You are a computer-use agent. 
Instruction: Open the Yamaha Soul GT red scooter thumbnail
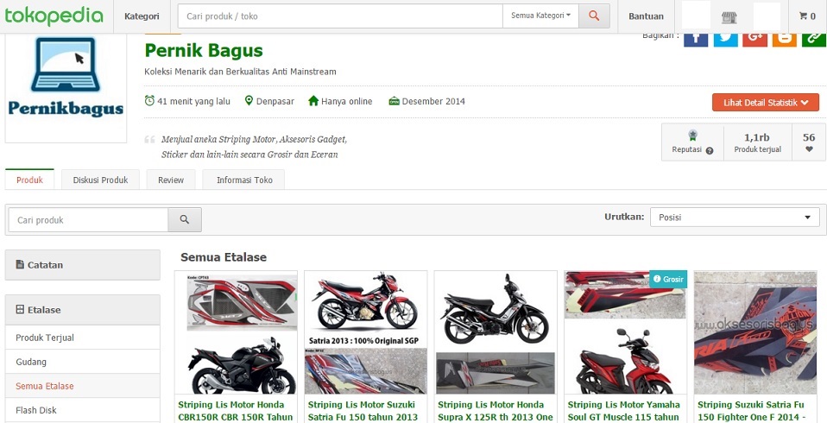click(x=626, y=333)
